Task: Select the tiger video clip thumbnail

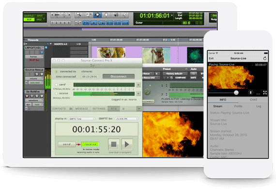Action: (111, 52)
